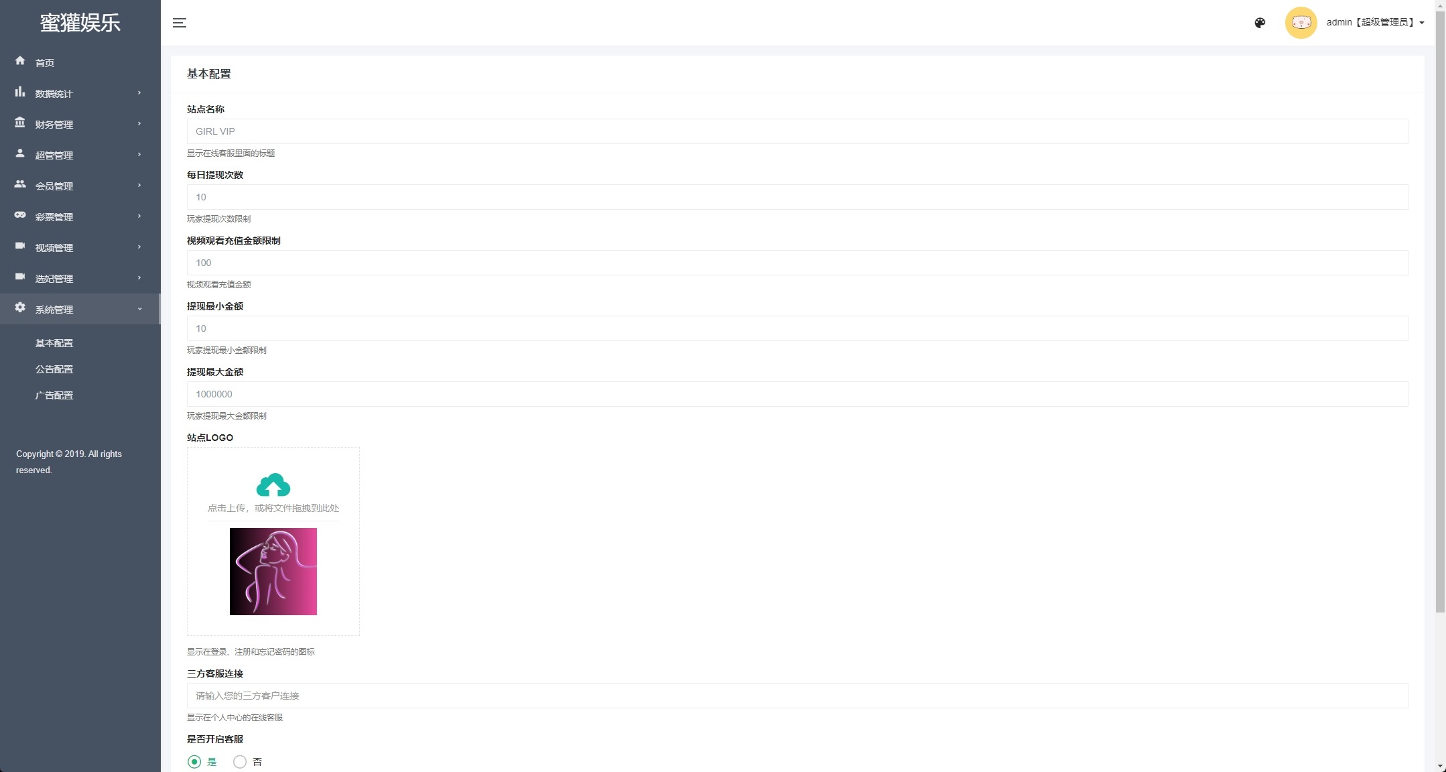Image resolution: width=1446 pixels, height=772 pixels.
Task: Click the 数据统计 statistics icon
Action: click(x=19, y=92)
